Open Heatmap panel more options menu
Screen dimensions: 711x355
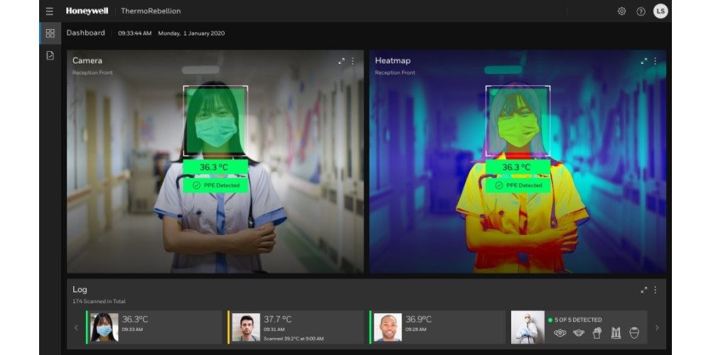coord(656,61)
